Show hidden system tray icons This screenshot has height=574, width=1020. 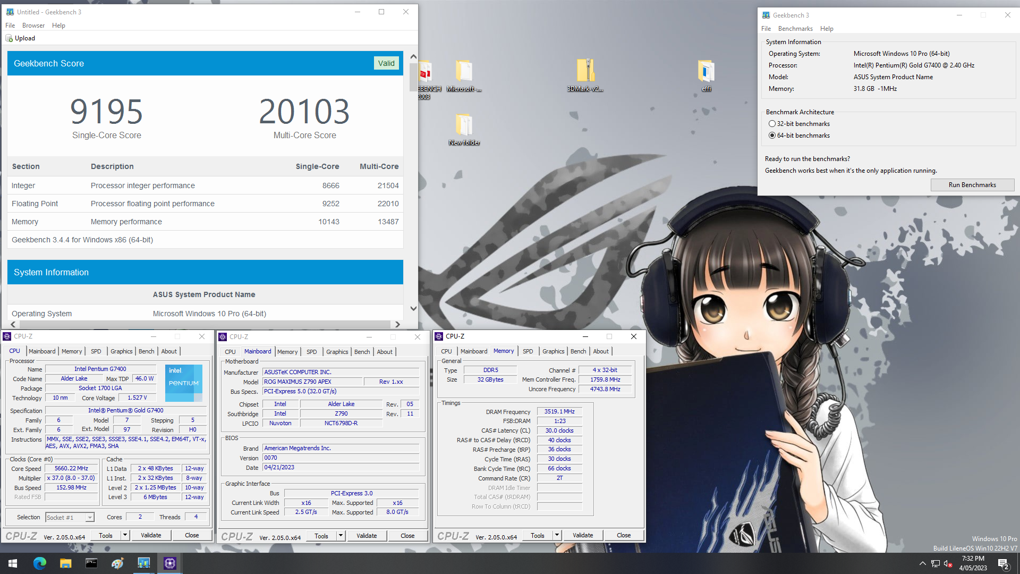coord(923,563)
